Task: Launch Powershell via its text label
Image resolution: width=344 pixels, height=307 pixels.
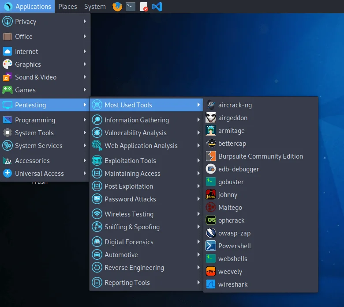Action: [235, 246]
